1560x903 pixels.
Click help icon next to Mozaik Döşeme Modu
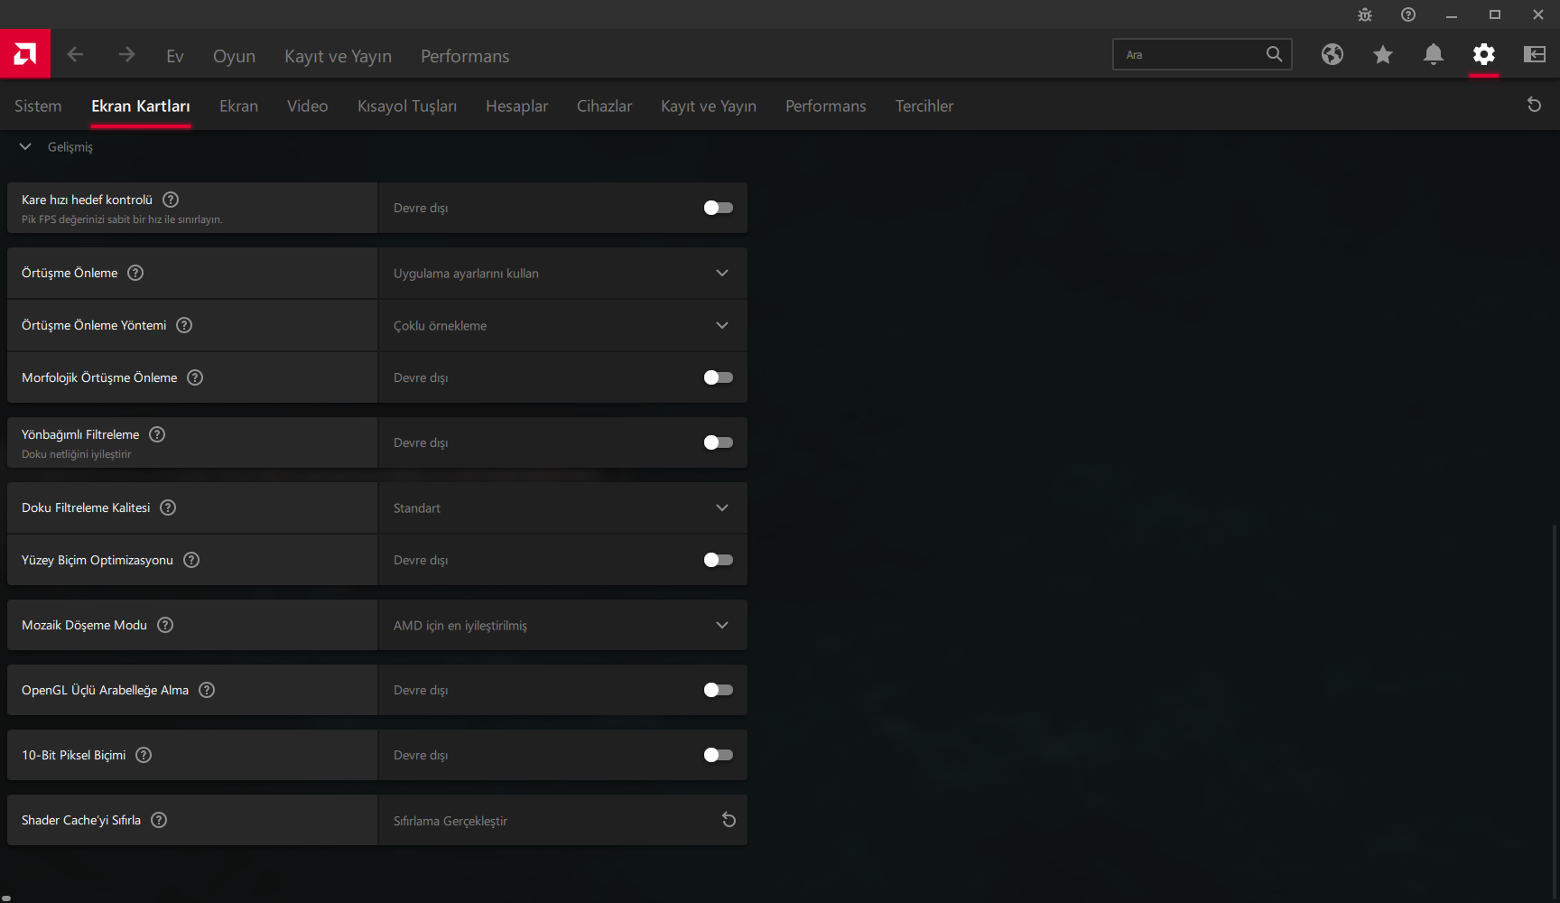pyautogui.click(x=165, y=625)
